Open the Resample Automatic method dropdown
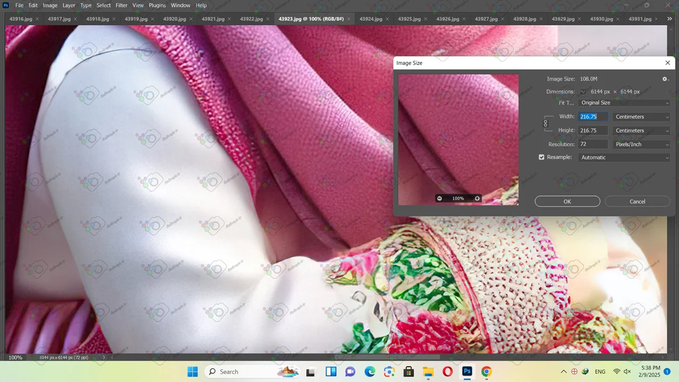679x382 pixels. coord(624,158)
